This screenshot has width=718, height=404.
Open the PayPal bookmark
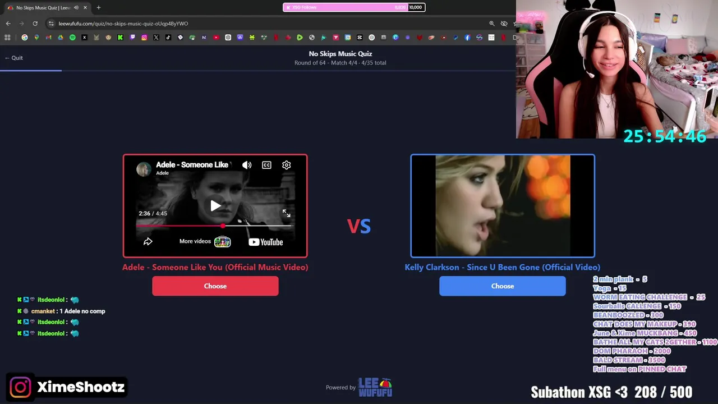[x=455, y=38]
